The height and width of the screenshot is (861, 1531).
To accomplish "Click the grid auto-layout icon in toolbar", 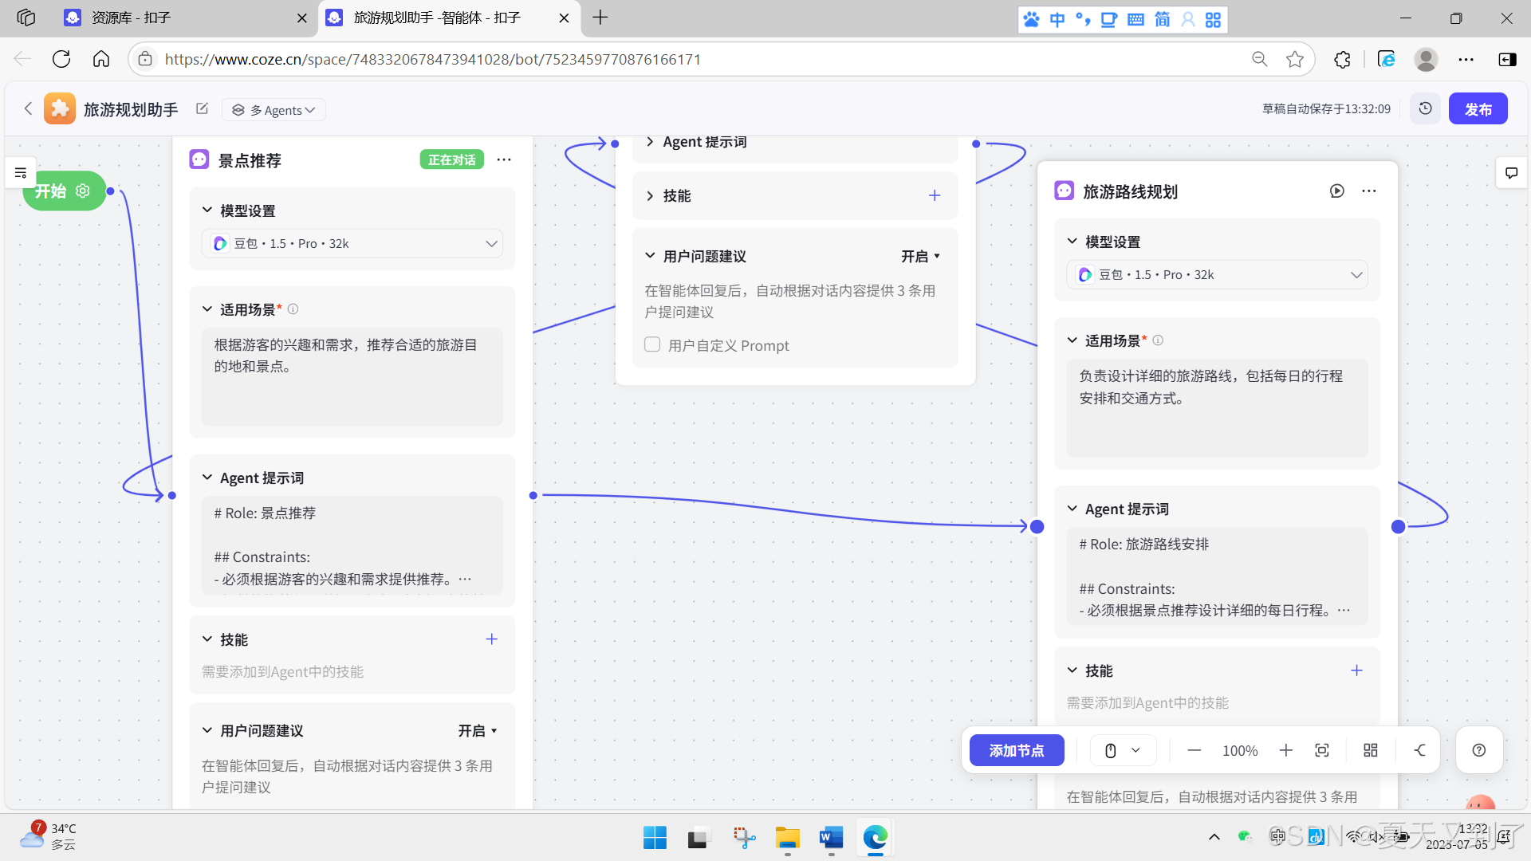I will 1371,750.
